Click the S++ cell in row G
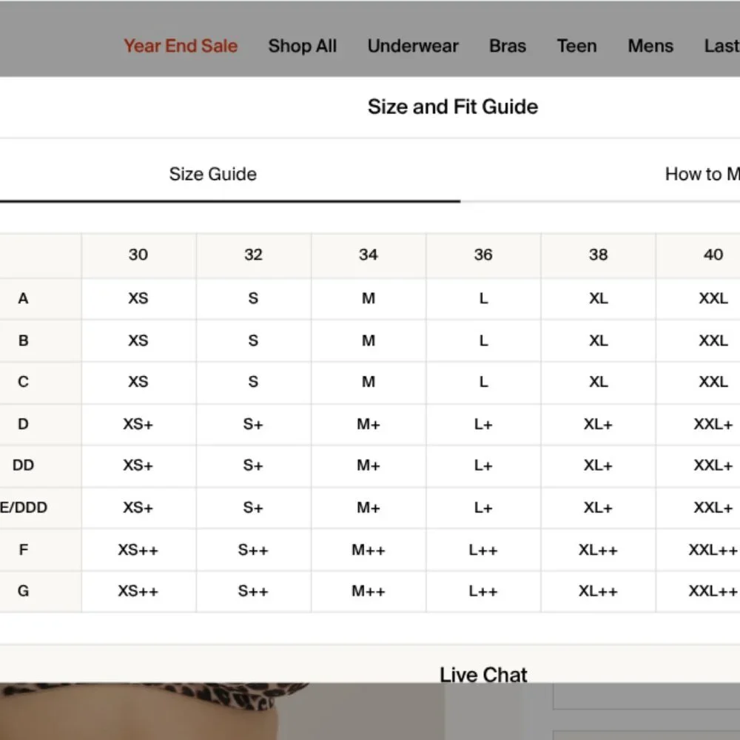This screenshot has width=740, height=740. coord(253,591)
